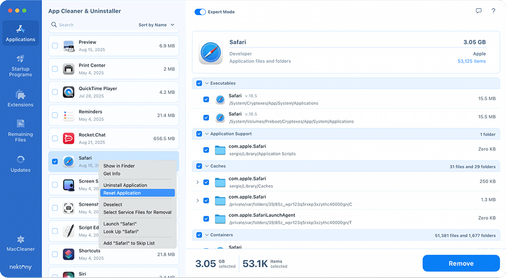Click the nektony logo
Screen dimensions: 506x278
click(x=21, y=267)
